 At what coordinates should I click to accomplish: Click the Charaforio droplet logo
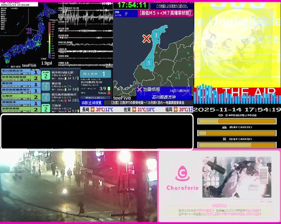(x=182, y=174)
